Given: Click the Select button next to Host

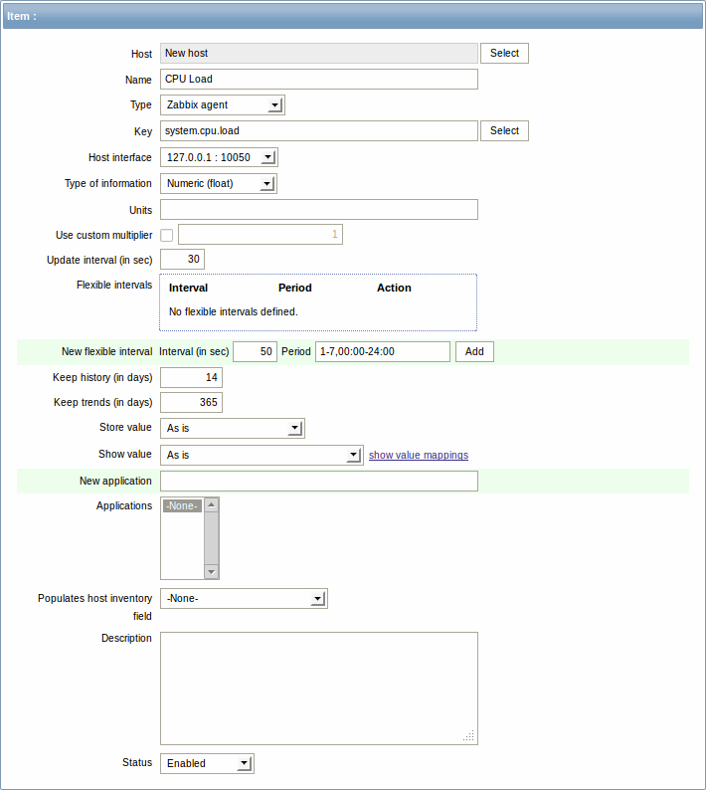Looking at the screenshot, I should [x=504, y=53].
